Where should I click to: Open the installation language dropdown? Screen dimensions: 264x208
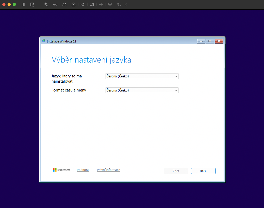tap(142, 76)
